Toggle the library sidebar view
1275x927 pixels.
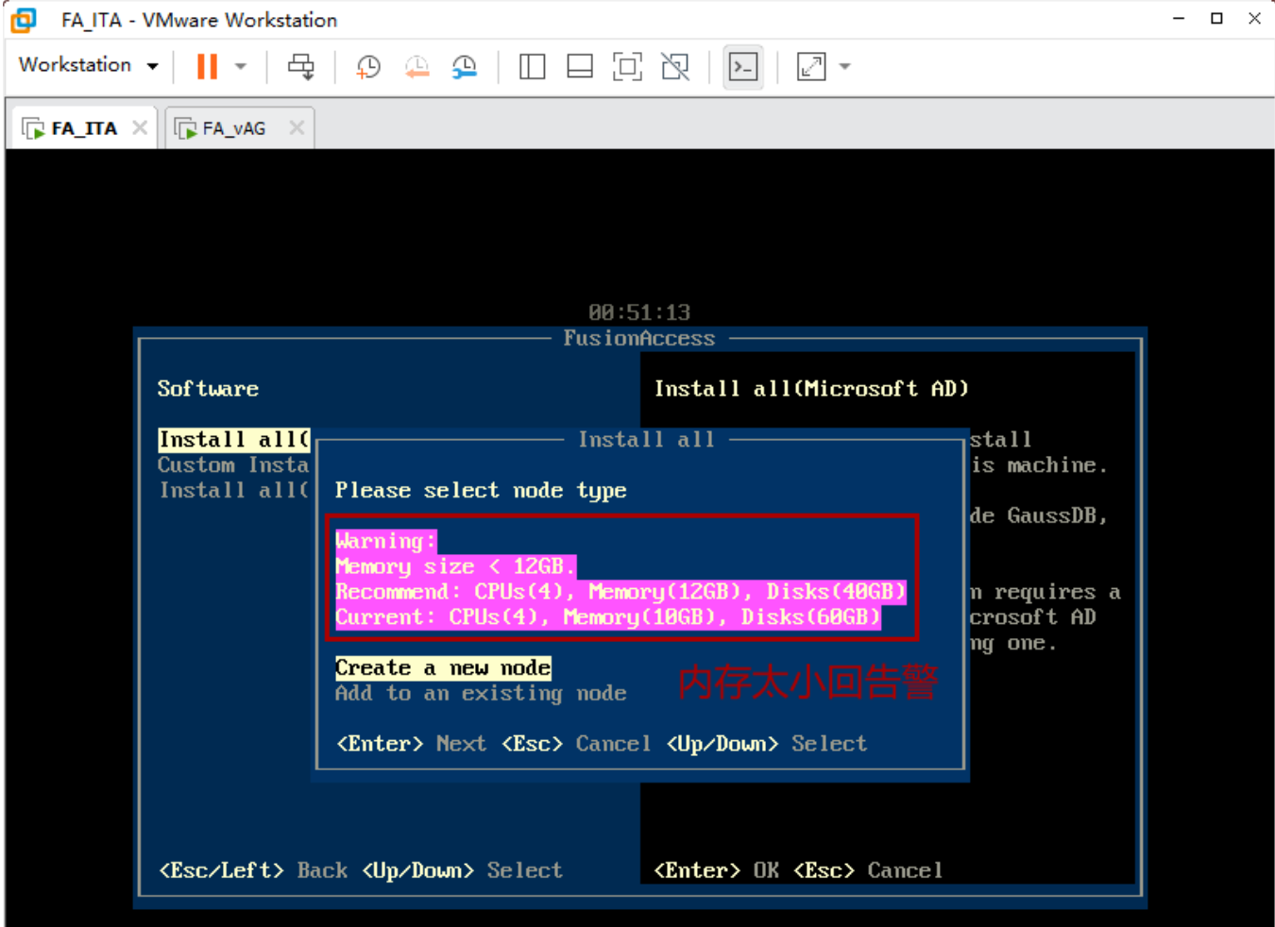533,66
